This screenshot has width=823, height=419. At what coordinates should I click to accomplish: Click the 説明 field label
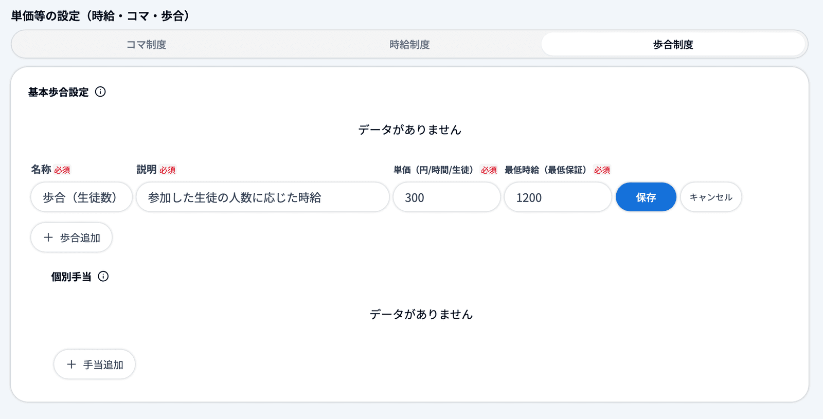[147, 170]
